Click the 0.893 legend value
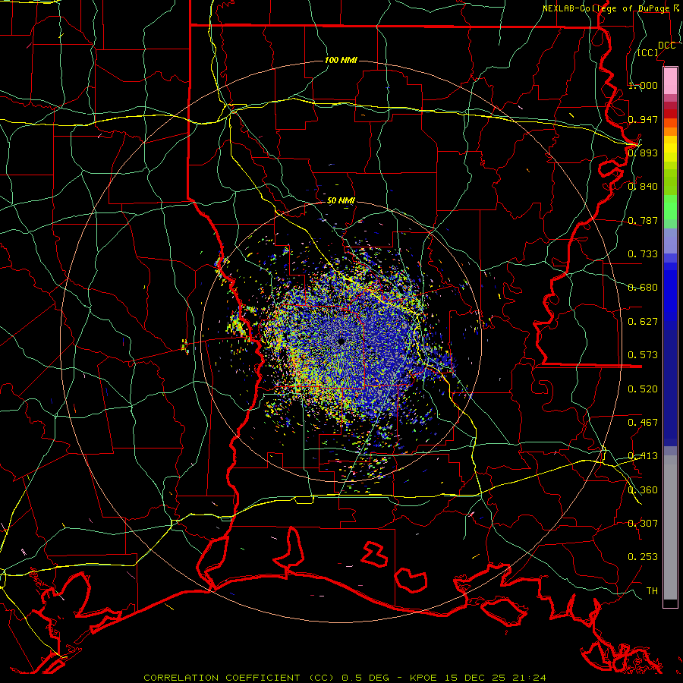This screenshot has height=683, width=683. 643,153
